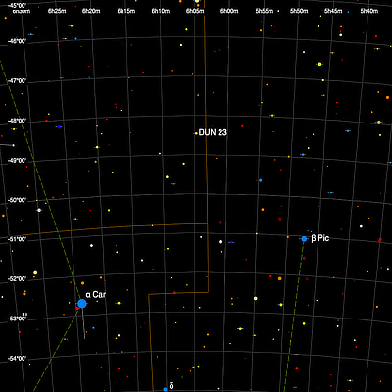The width and height of the screenshot is (392, 392).
Task: Select the blue β Pic star marker
Action: (x=304, y=239)
